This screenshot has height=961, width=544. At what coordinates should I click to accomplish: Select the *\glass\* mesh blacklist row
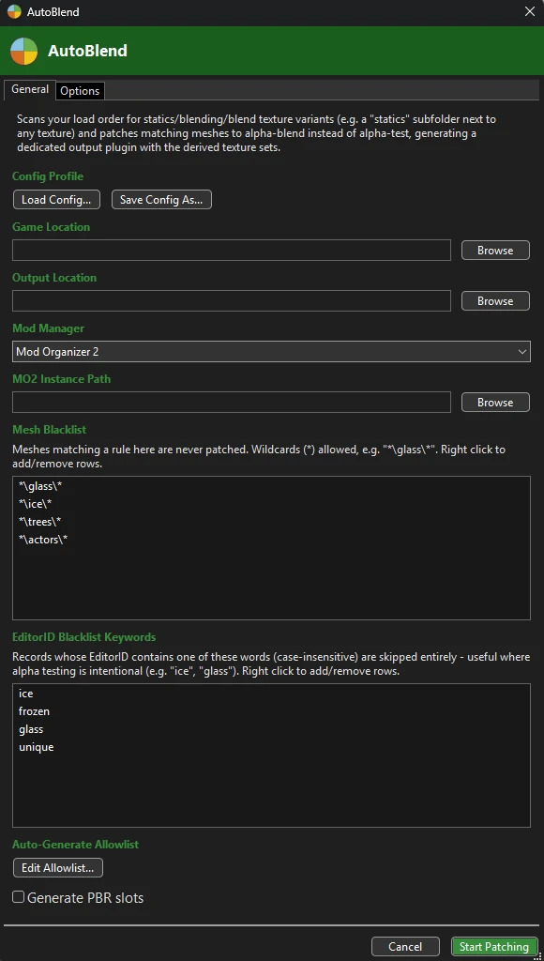[271, 486]
